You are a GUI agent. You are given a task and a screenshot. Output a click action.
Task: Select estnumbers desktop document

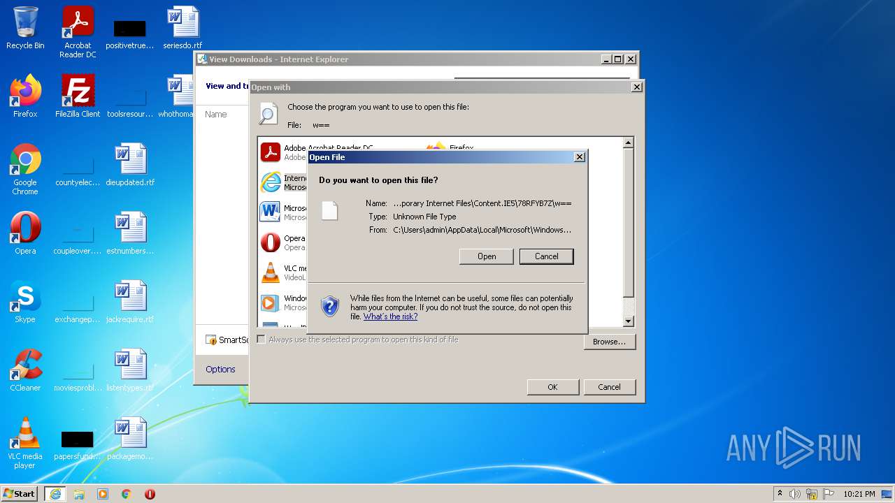click(x=130, y=233)
